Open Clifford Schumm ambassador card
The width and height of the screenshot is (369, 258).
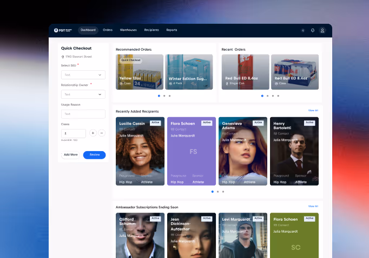click(140, 235)
